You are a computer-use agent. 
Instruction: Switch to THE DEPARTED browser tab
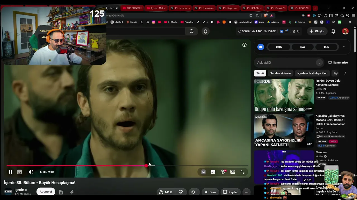pyautogui.click(x=132, y=8)
